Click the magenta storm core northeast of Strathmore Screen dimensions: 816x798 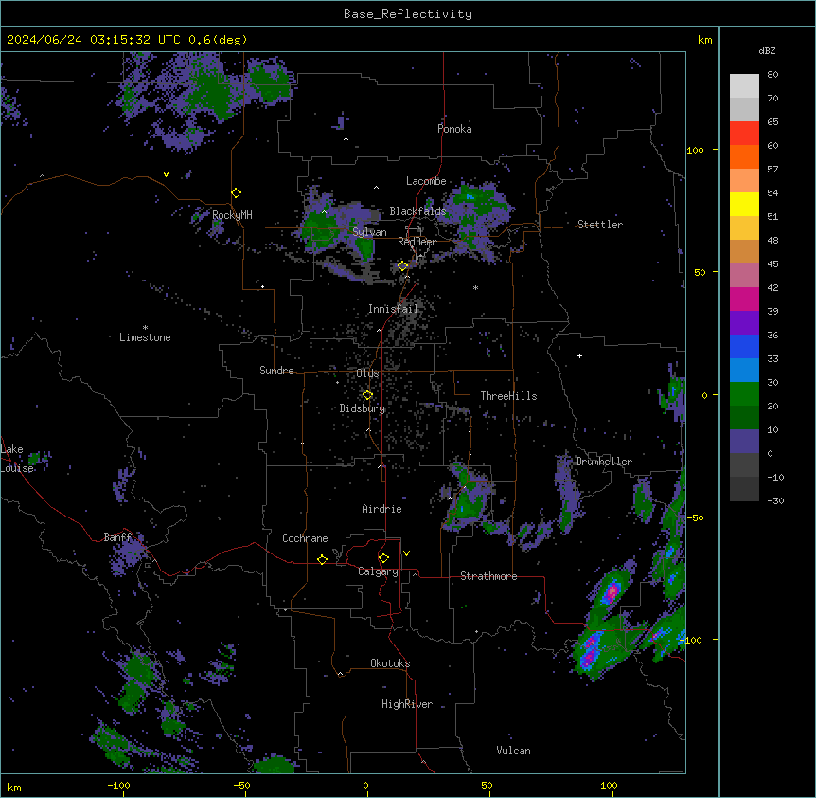(x=612, y=591)
